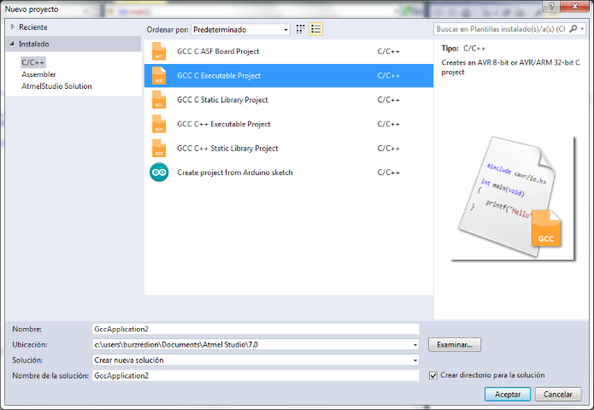The width and height of the screenshot is (594, 410).
Task: Click the GCC C ASF Board Project icon
Action: click(x=159, y=51)
